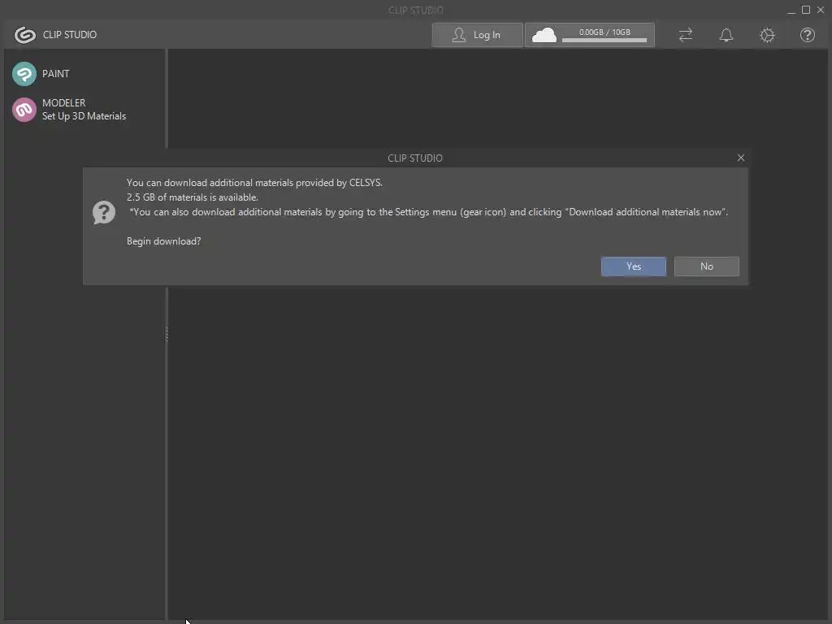Launch MODELER Set Up 3D Materials icon
Screen dimensions: 832x624
pos(24,110)
